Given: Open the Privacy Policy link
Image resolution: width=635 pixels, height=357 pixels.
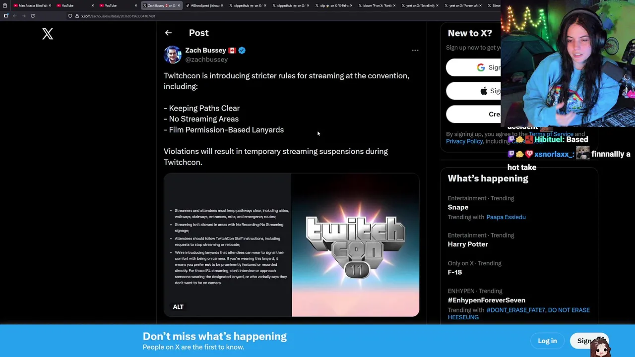Looking at the screenshot, I should tap(464, 141).
